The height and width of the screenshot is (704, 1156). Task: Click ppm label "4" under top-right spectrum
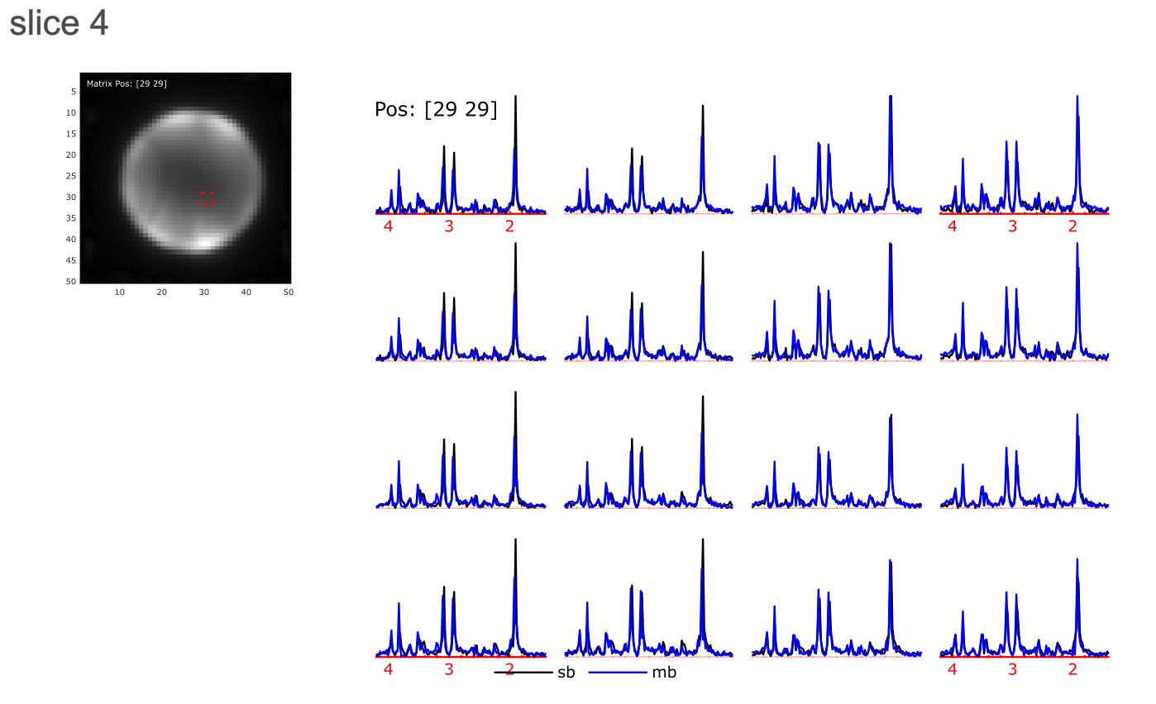click(x=952, y=226)
